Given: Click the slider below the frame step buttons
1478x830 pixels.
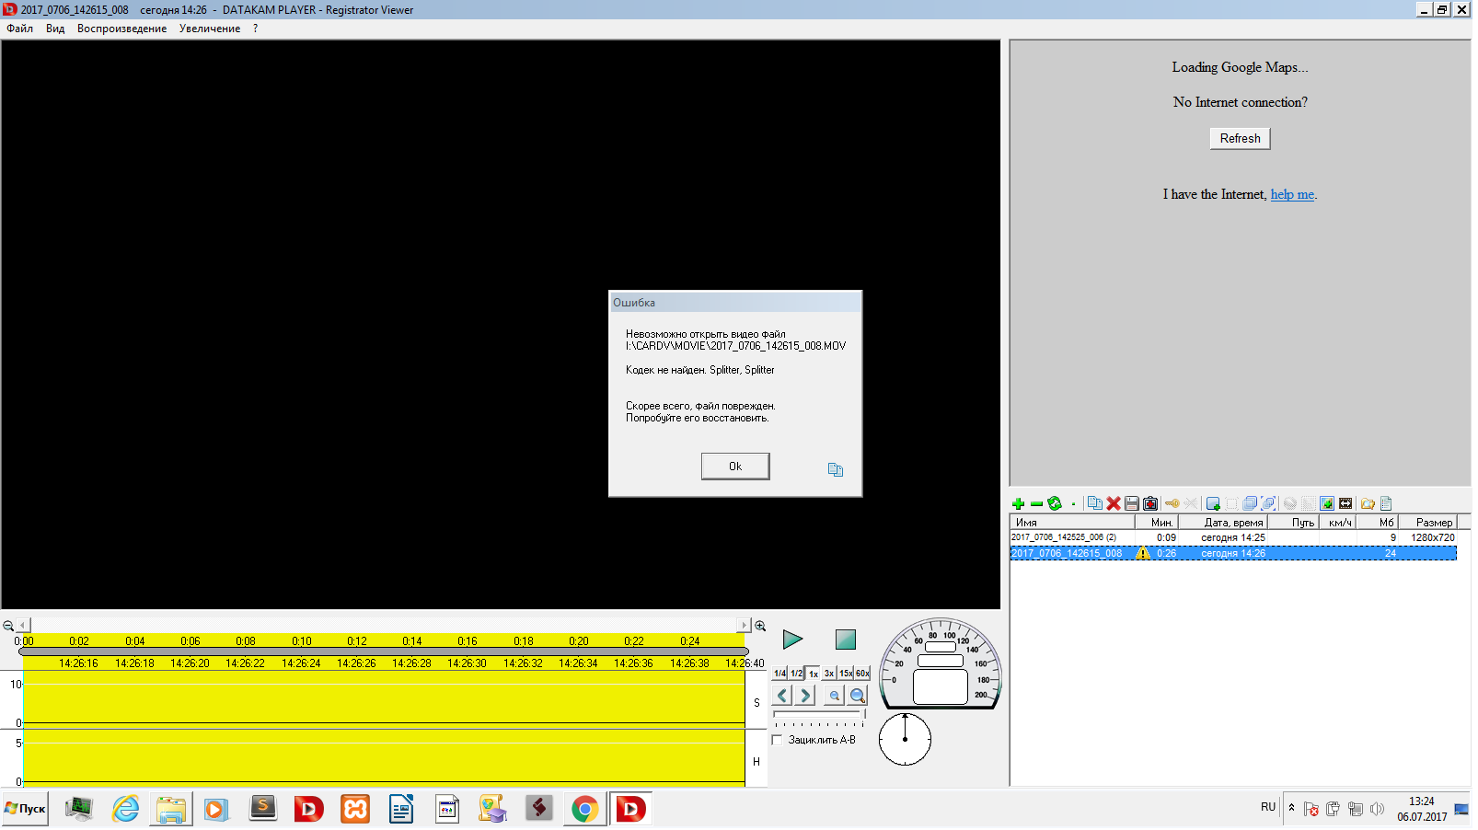Looking at the screenshot, I should [818, 714].
